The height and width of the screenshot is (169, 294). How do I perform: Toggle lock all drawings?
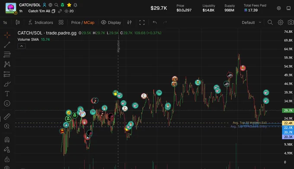pyautogui.click(x=7, y=159)
